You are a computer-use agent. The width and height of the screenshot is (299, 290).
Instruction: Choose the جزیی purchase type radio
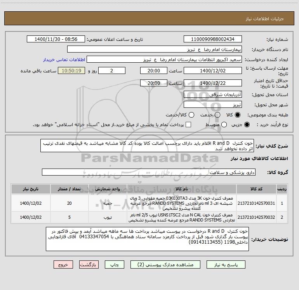(x=247, y=125)
